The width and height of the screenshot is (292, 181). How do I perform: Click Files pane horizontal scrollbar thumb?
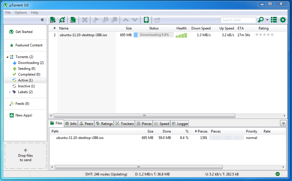(139, 167)
